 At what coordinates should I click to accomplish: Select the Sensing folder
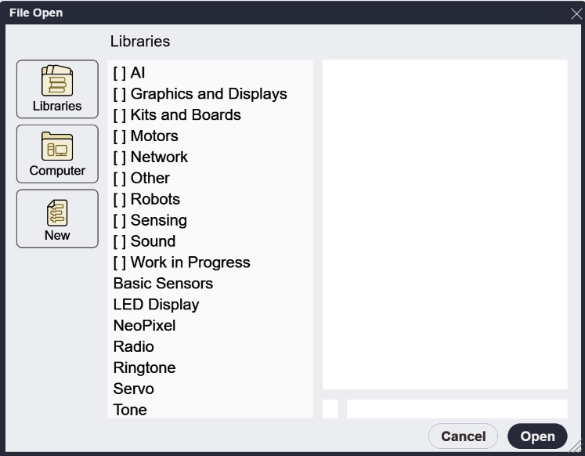pos(150,220)
